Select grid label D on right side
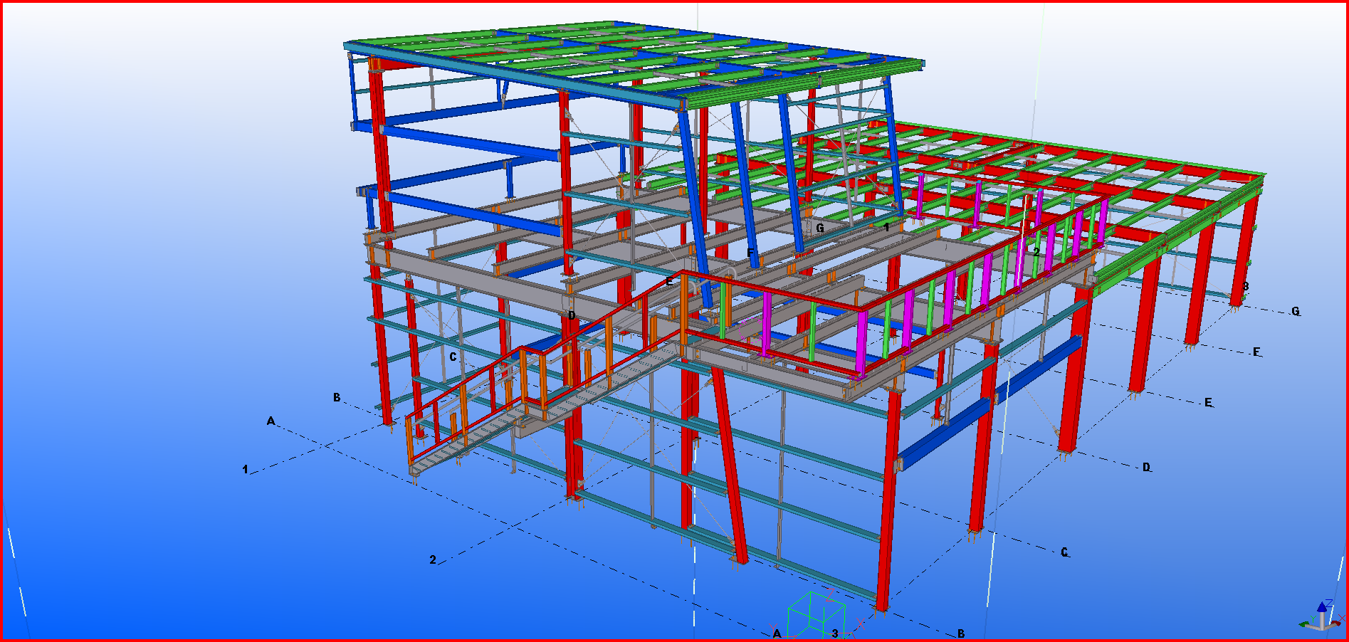This screenshot has width=1349, height=642. coord(1146,468)
